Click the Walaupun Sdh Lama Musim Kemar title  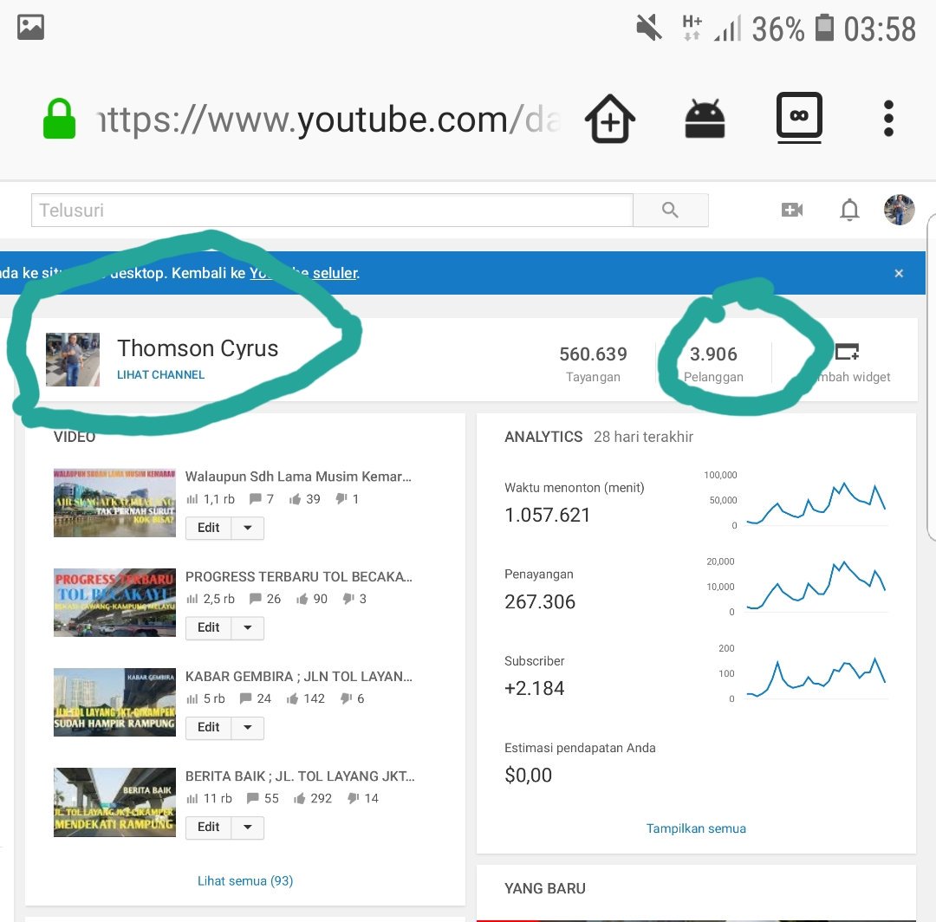click(298, 477)
